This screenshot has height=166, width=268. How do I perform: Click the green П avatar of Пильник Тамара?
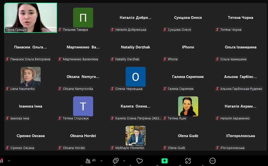point(83,18)
